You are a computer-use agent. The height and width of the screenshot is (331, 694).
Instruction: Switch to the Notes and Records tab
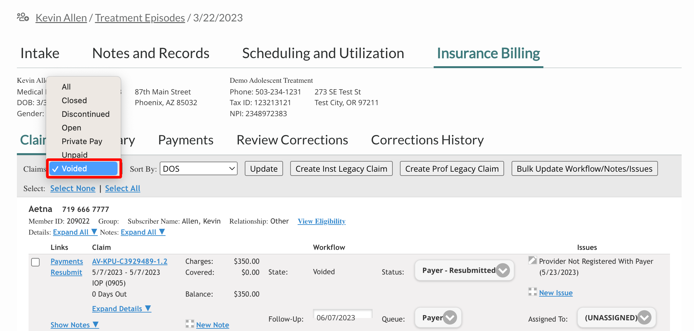click(151, 53)
